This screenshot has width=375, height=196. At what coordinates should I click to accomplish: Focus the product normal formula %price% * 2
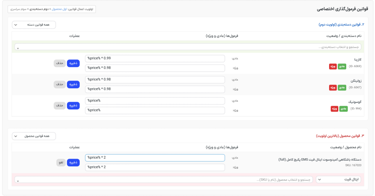[x=155, y=158]
